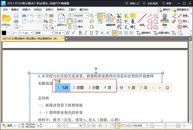Select the Area 面积 measuring tool

coord(183,27)
